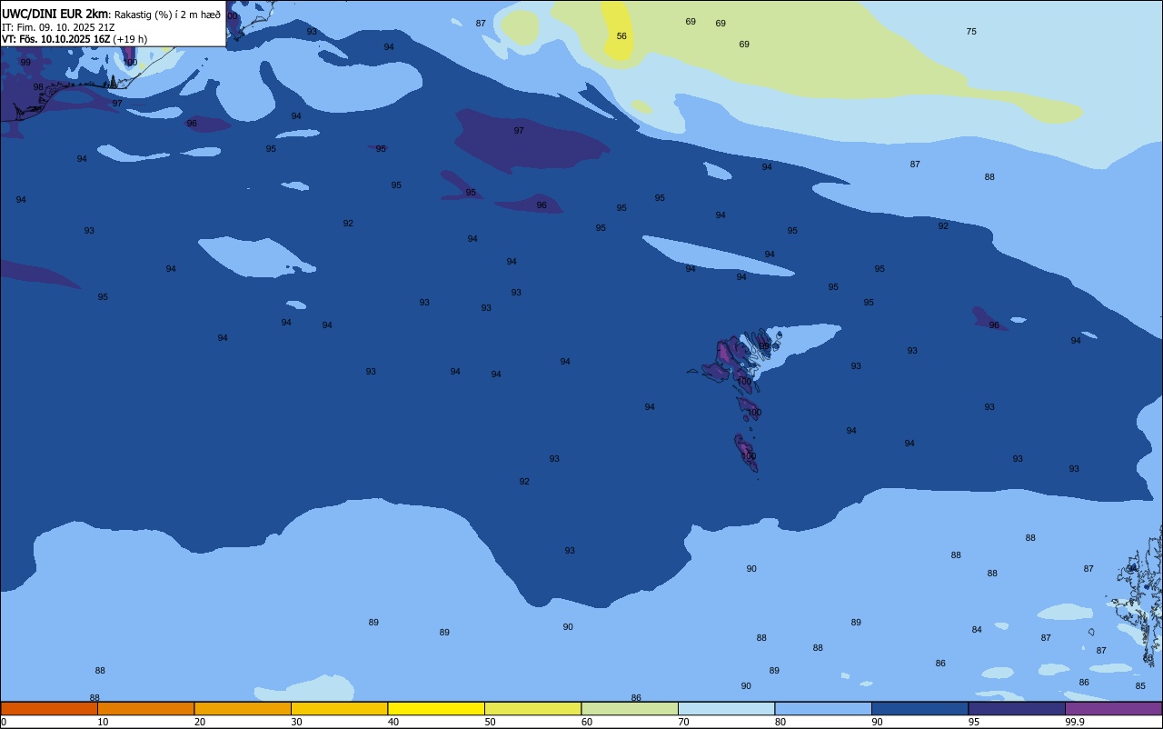The height and width of the screenshot is (729, 1163).
Task: Pick the pale yellow 50–60 legend segment
Action: [532, 708]
